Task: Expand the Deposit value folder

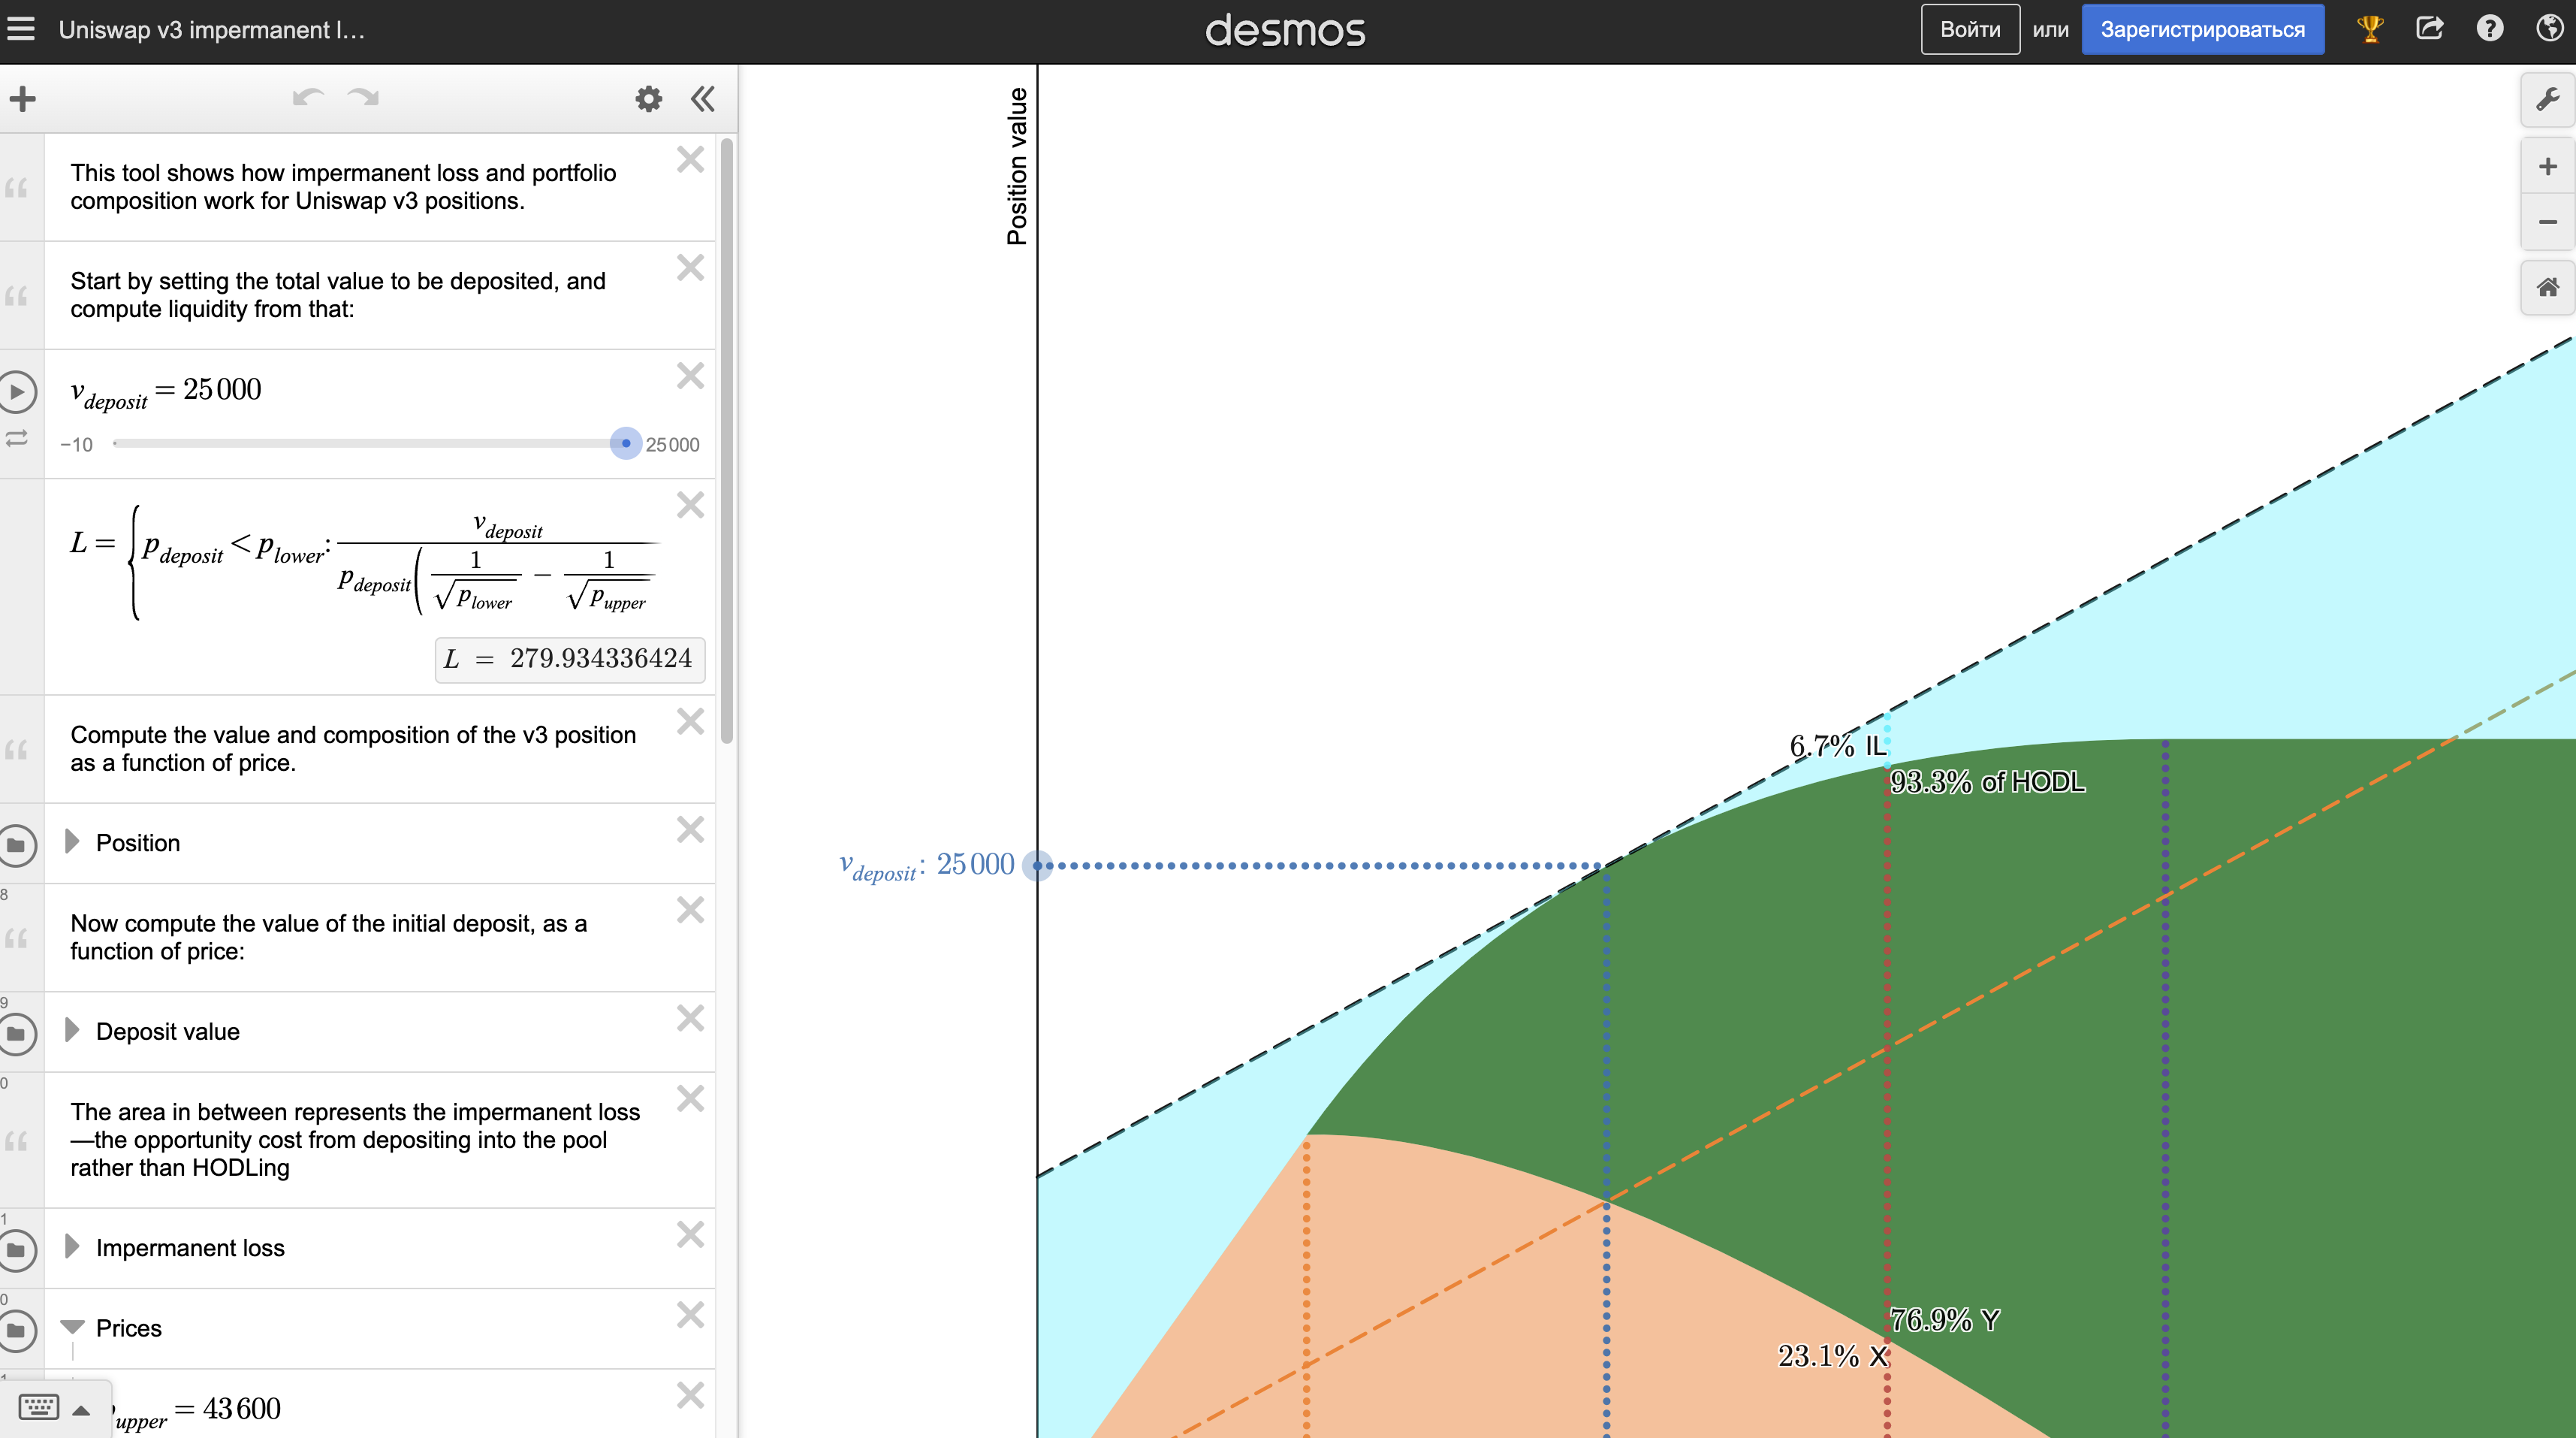Action: click(x=72, y=1031)
